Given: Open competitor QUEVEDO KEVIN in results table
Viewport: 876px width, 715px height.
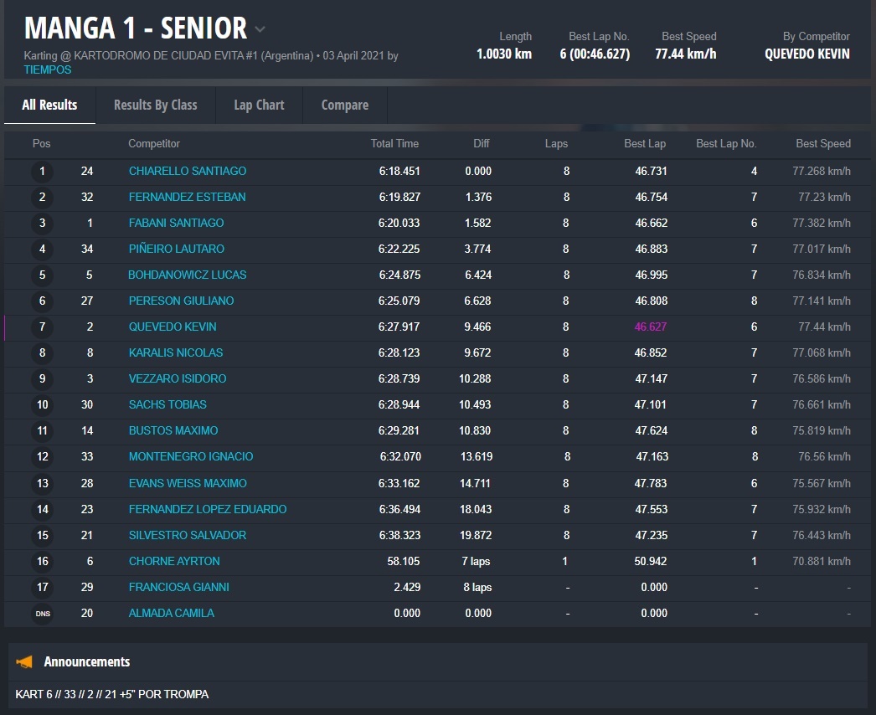Looking at the screenshot, I should click(x=173, y=327).
